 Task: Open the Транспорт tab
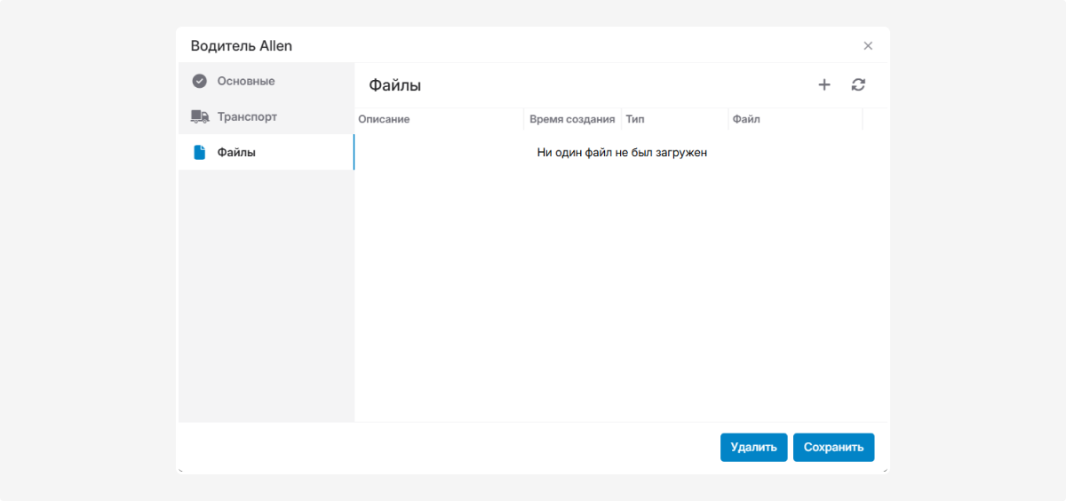tap(247, 116)
